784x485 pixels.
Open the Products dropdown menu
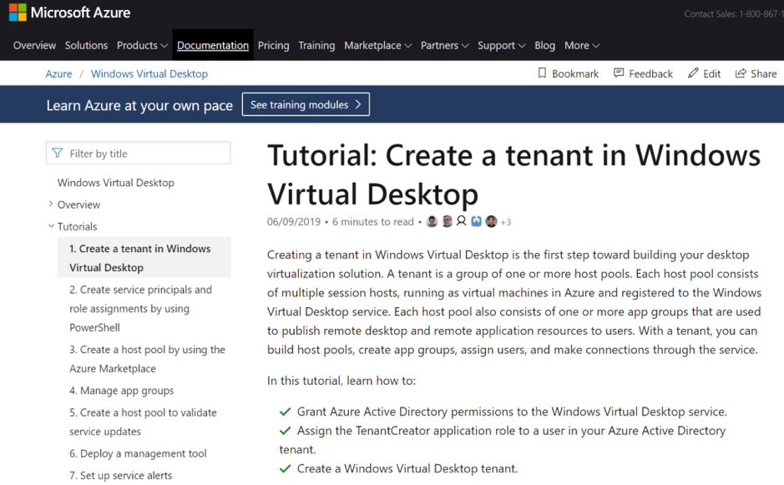tap(141, 45)
